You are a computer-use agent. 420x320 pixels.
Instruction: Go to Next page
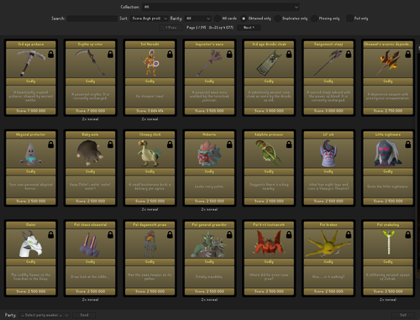tap(249, 28)
